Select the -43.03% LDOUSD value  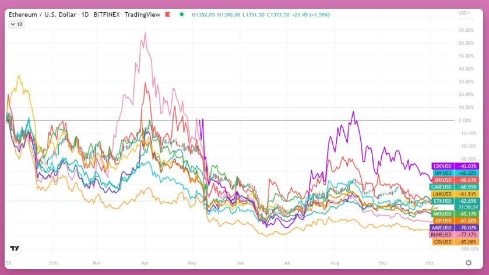pos(467,166)
